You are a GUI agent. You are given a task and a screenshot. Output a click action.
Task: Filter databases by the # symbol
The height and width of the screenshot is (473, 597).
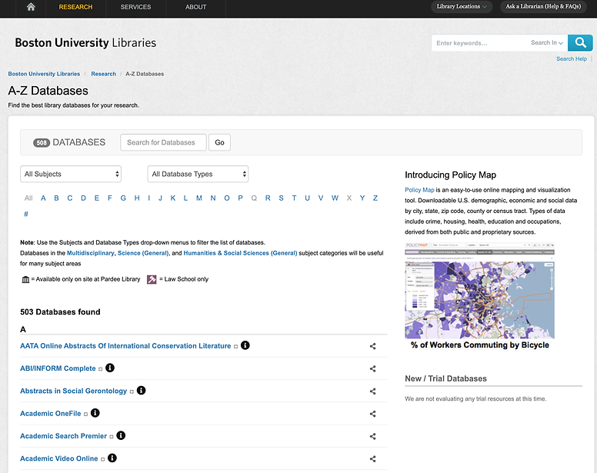[x=26, y=214]
